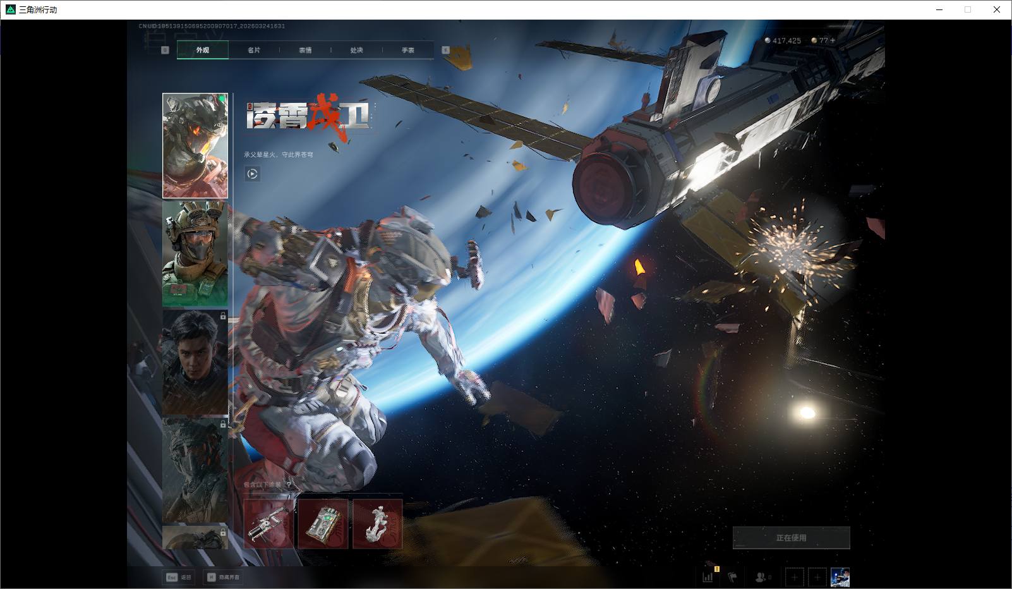Click the 正在使用 button

click(x=791, y=538)
